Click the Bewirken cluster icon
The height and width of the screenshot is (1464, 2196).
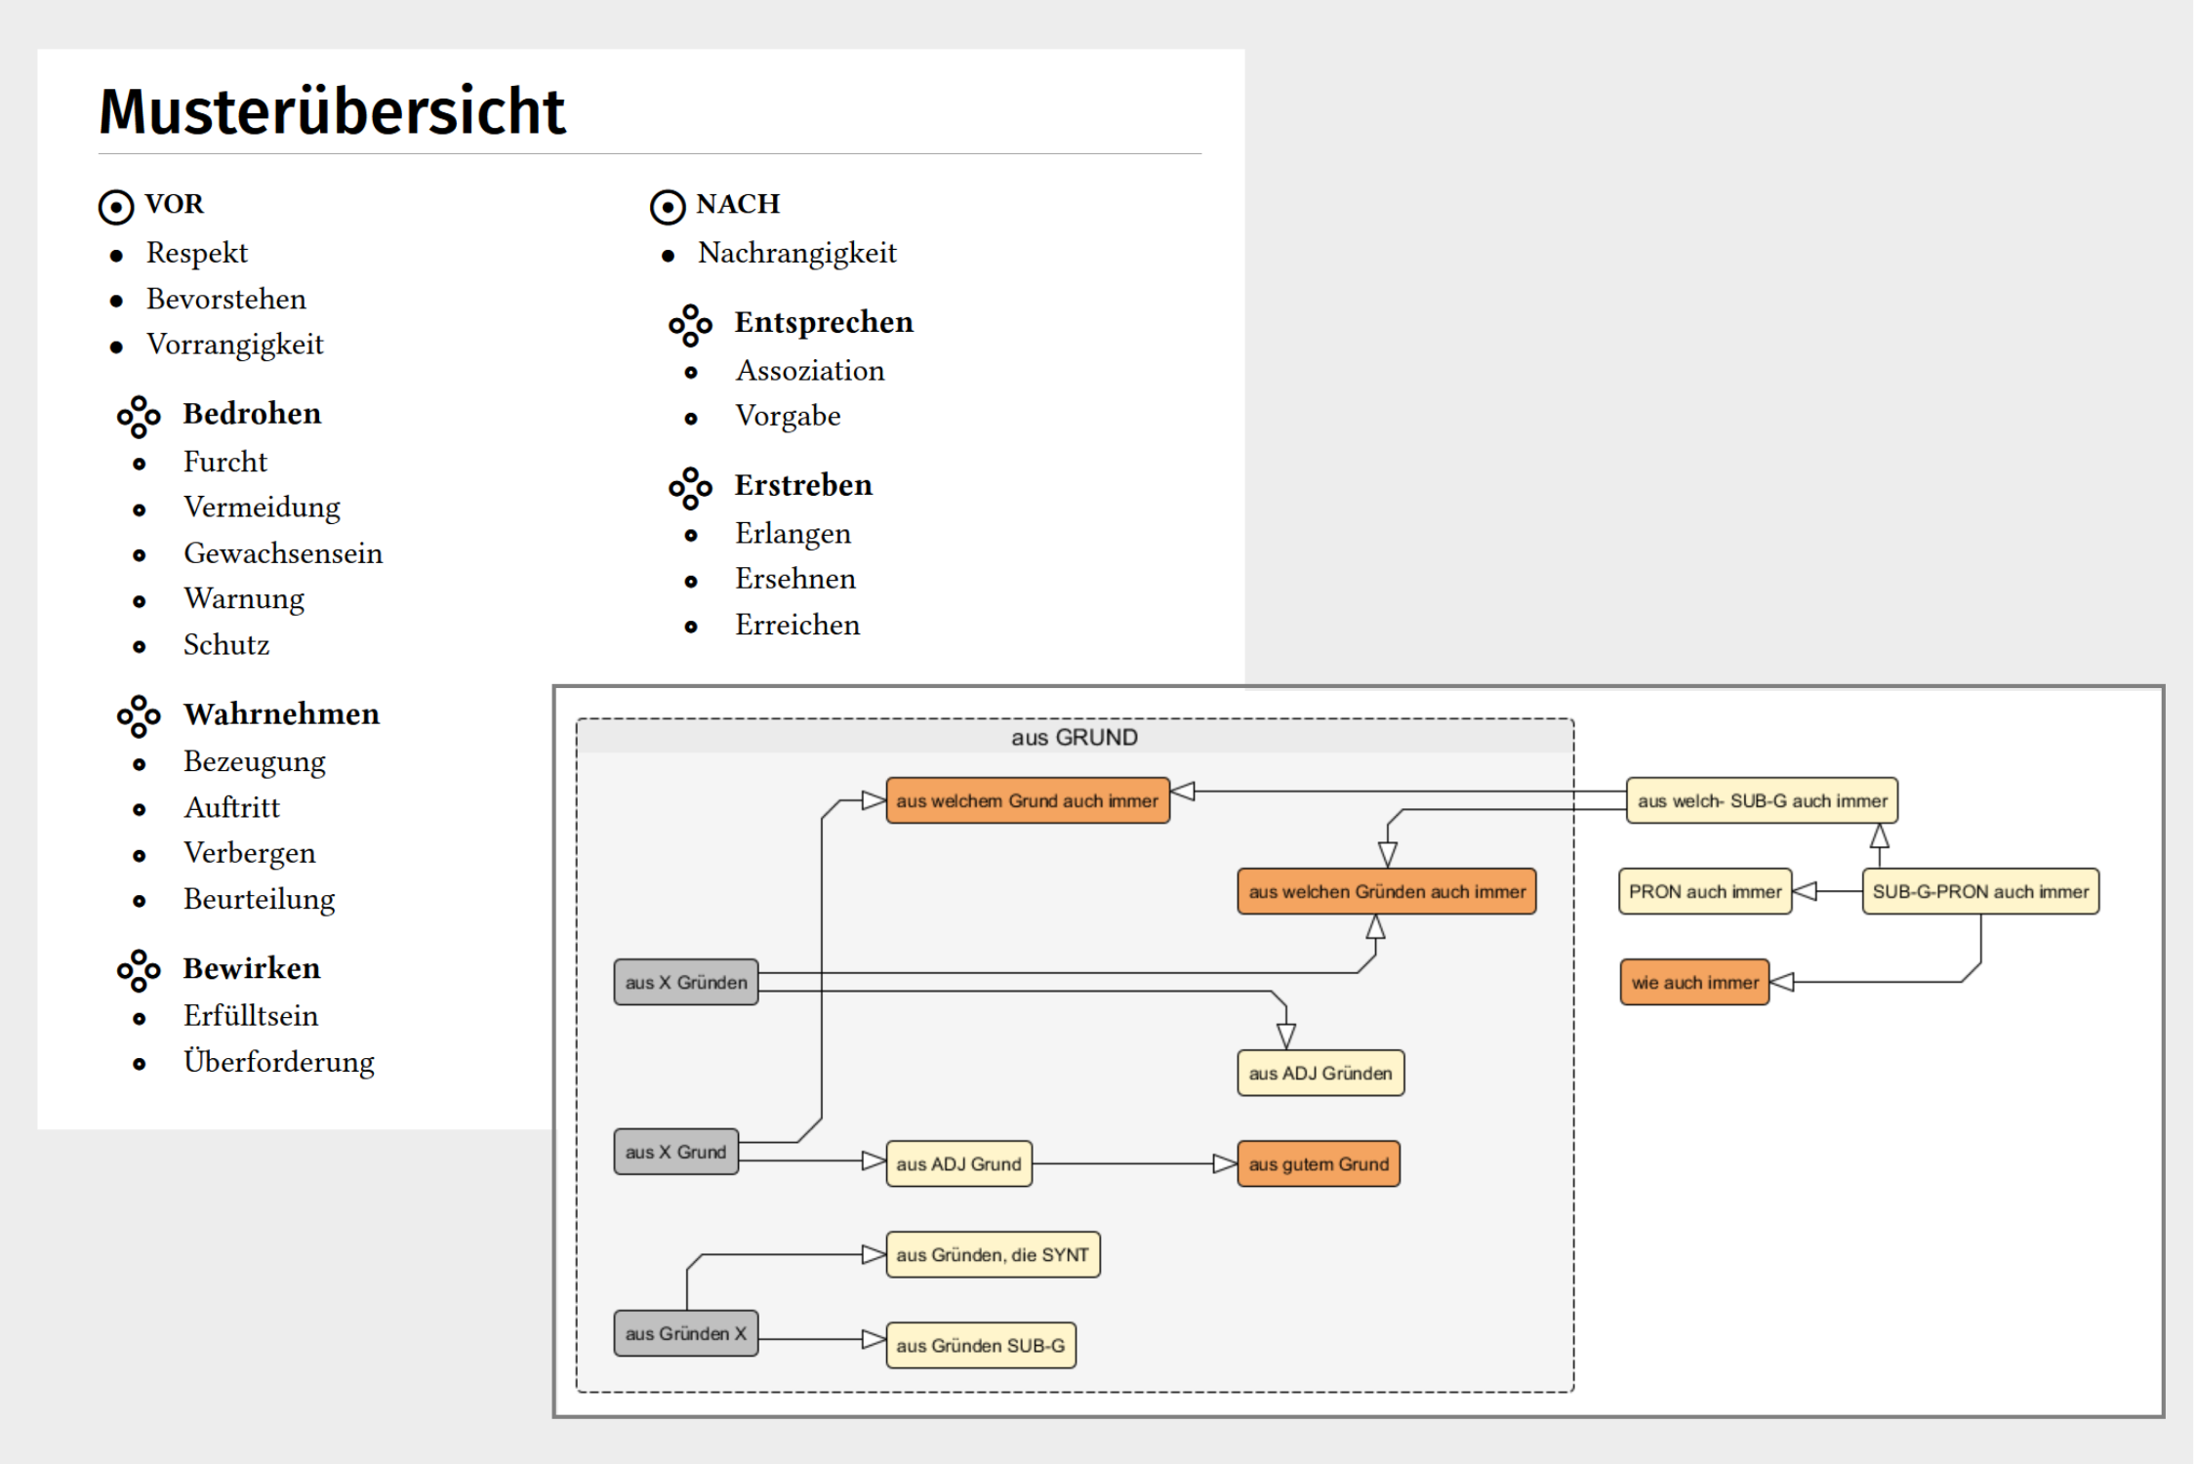pos(139,970)
